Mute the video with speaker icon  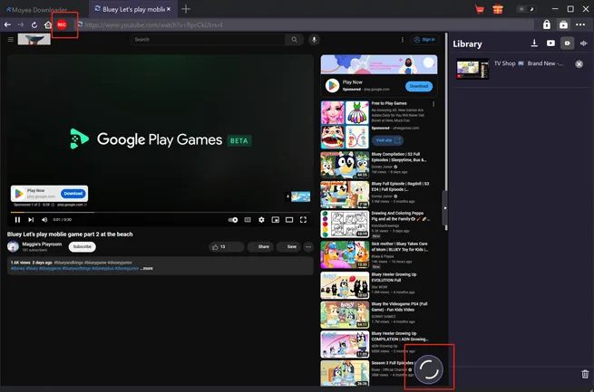44,220
